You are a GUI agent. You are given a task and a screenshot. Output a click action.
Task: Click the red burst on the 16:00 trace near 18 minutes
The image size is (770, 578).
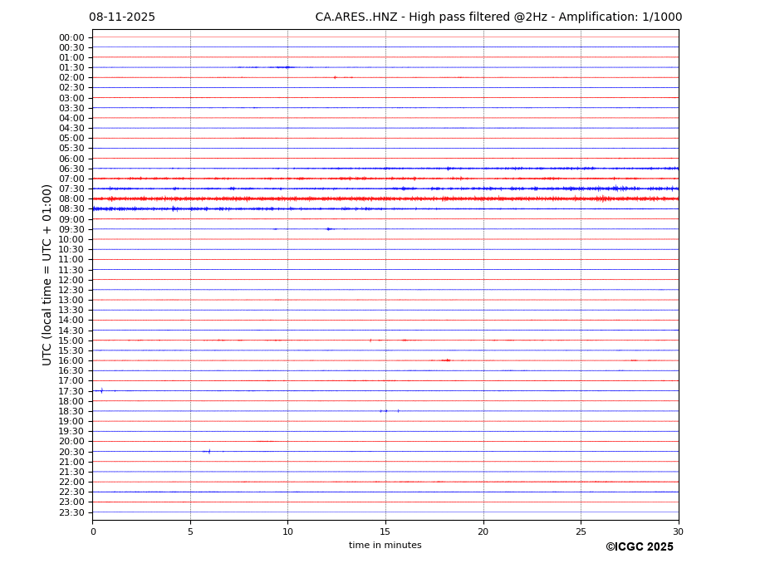pos(446,360)
